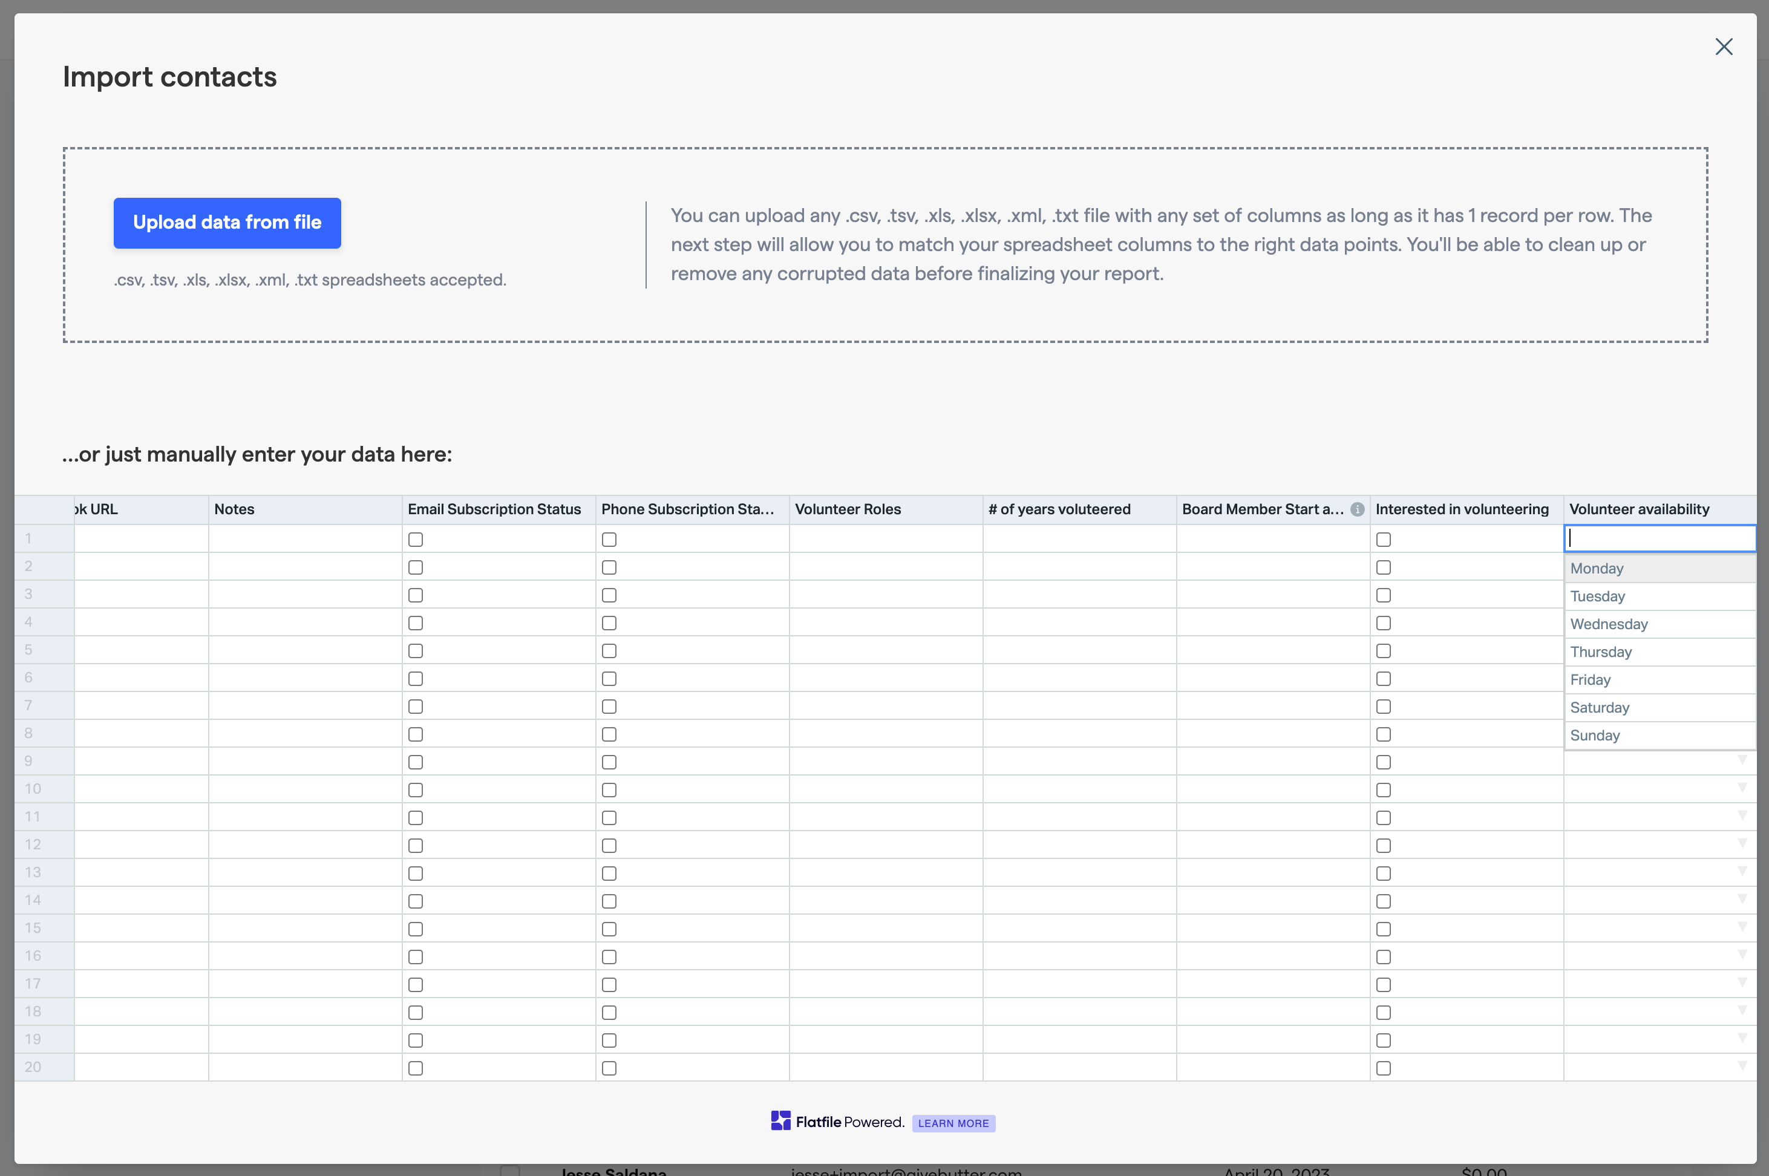Click # of years volunteered cell in row 2
Screen dimensions: 1769x1176
pyautogui.click(x=1079, y=566)
